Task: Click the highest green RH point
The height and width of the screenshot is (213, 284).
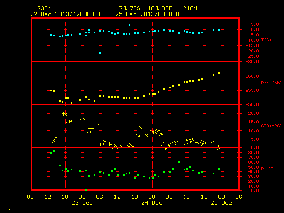Action: coord(54,151)
